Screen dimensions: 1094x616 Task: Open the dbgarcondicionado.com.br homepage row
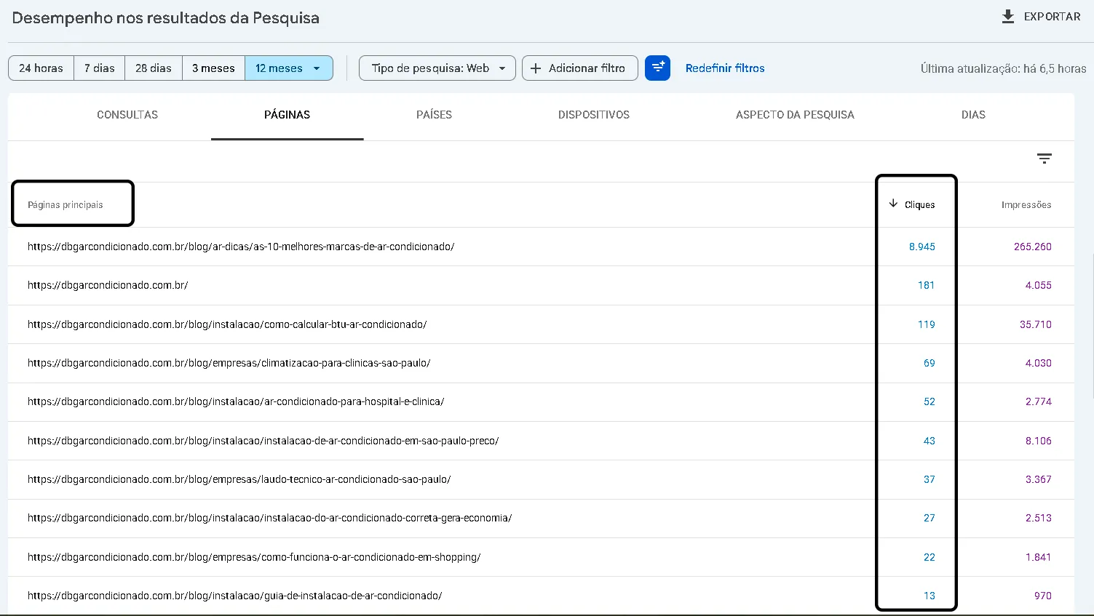[x=541, y=285]
